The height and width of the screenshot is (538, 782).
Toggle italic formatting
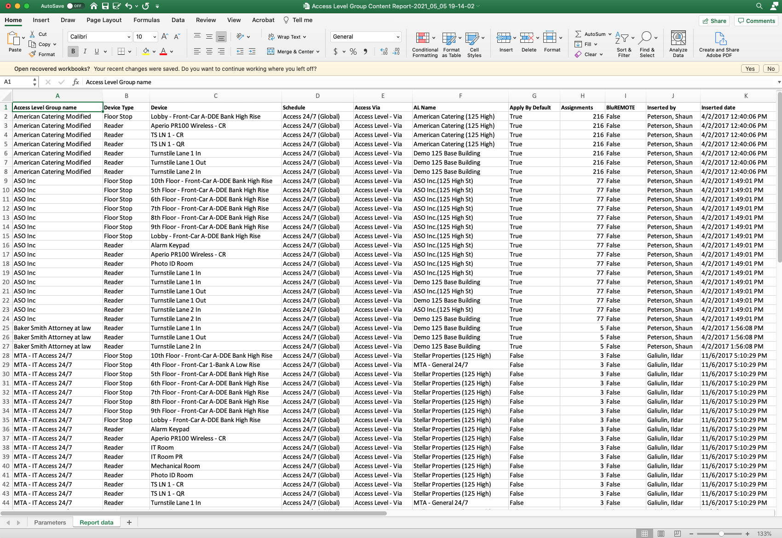coord(85,51)
